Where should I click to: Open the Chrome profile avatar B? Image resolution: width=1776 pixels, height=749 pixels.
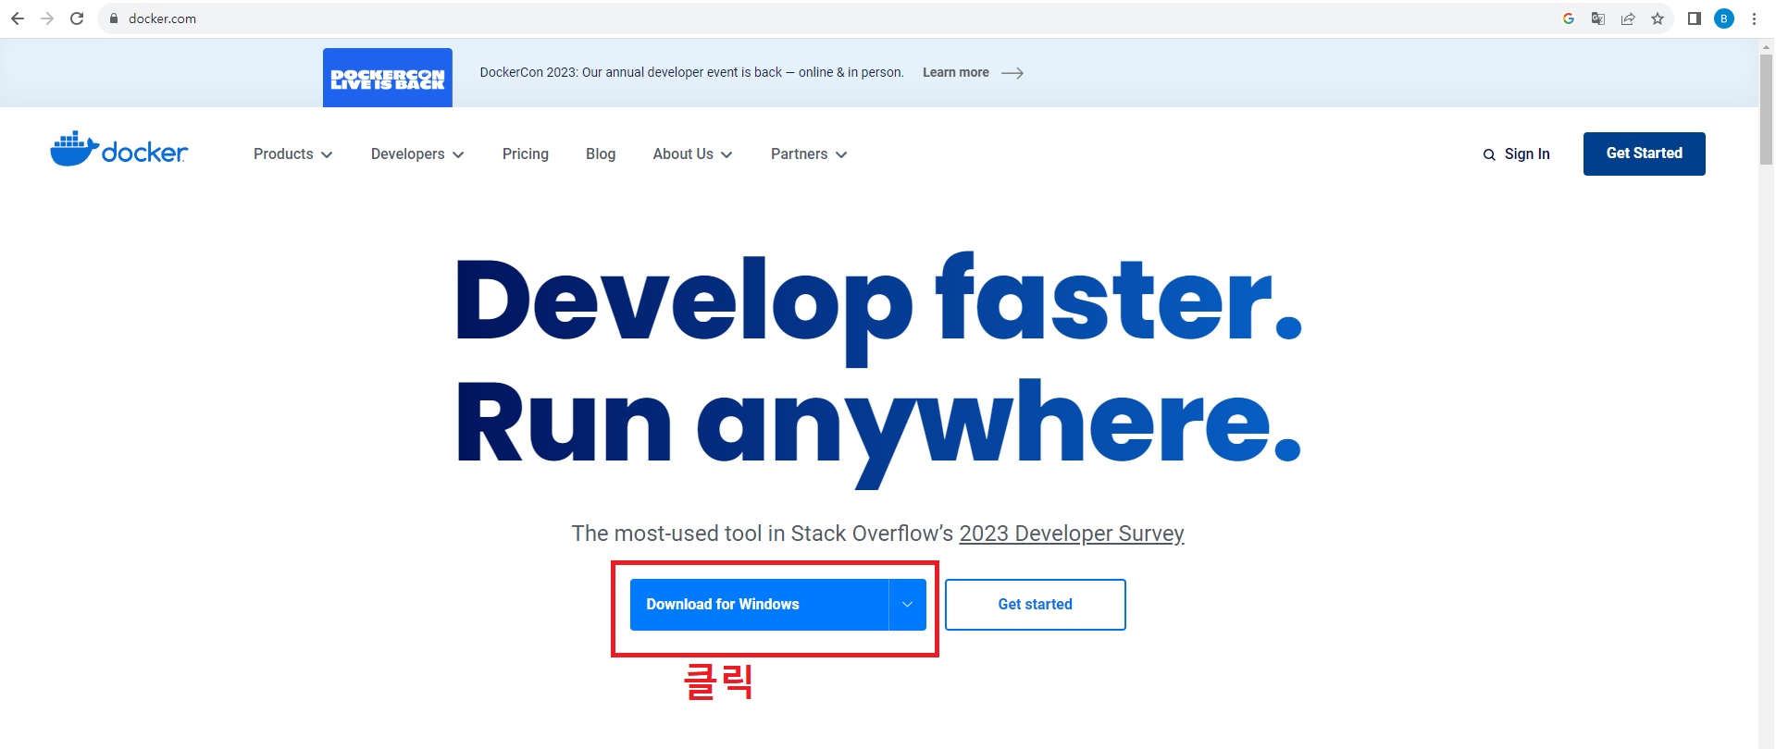(1724, 18)
